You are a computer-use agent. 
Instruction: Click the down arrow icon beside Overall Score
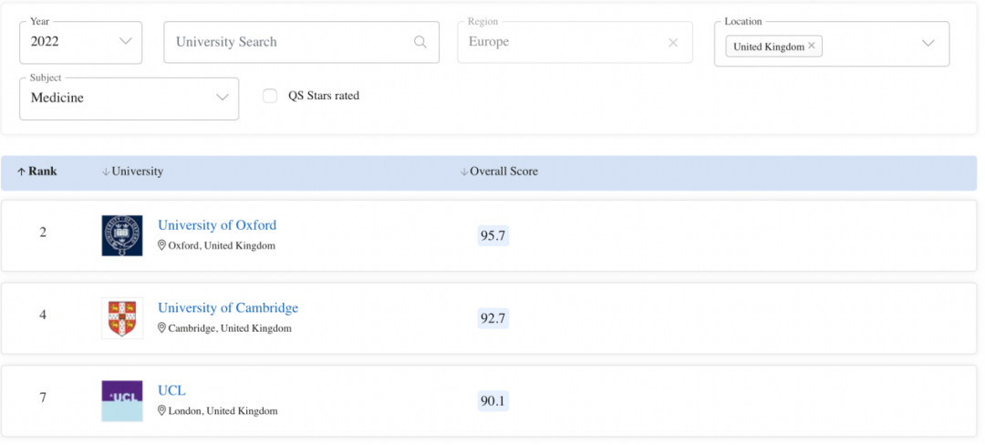(464, 172)
